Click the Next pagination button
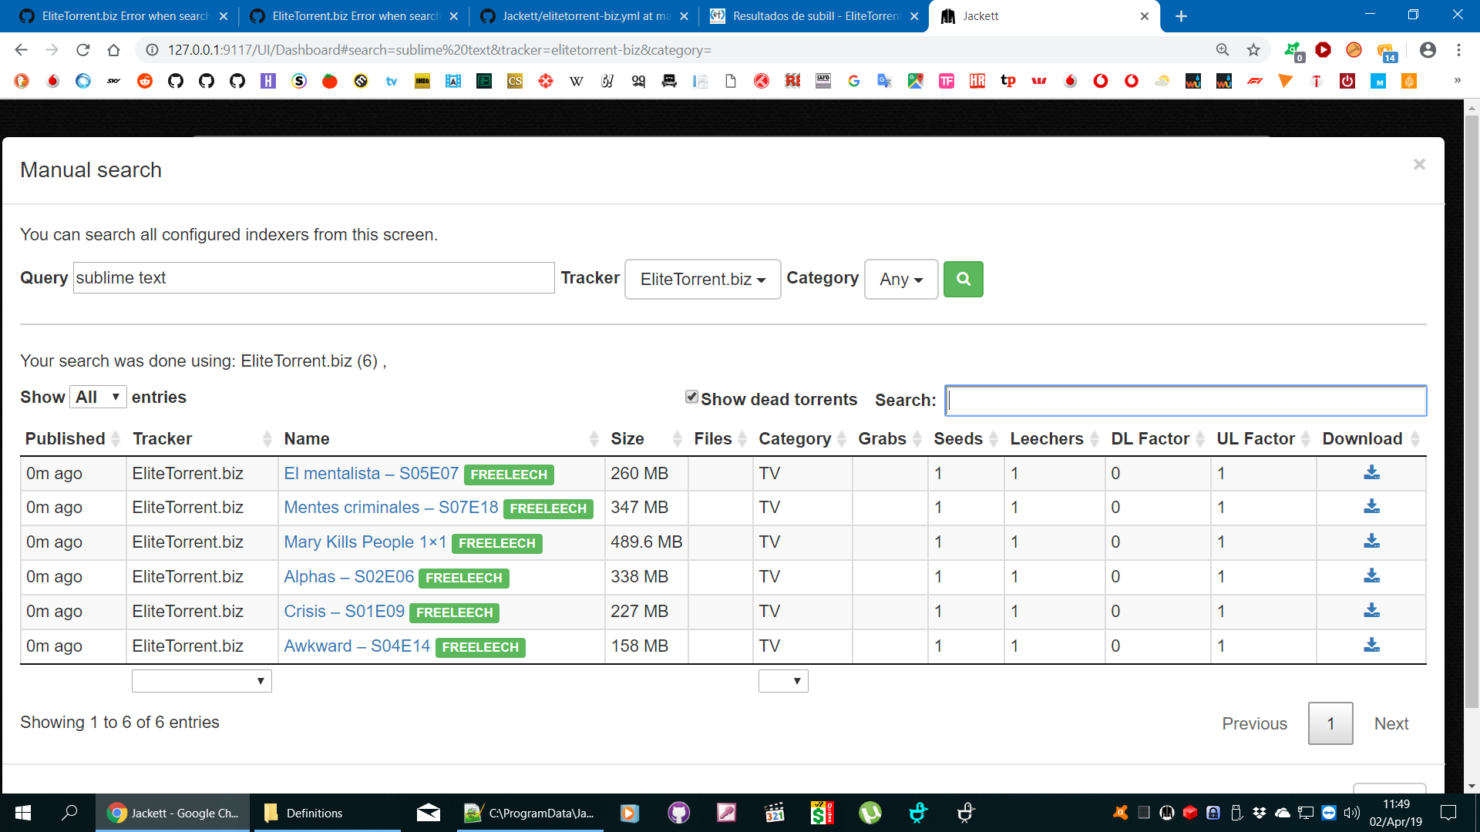 coord(1391,723)
